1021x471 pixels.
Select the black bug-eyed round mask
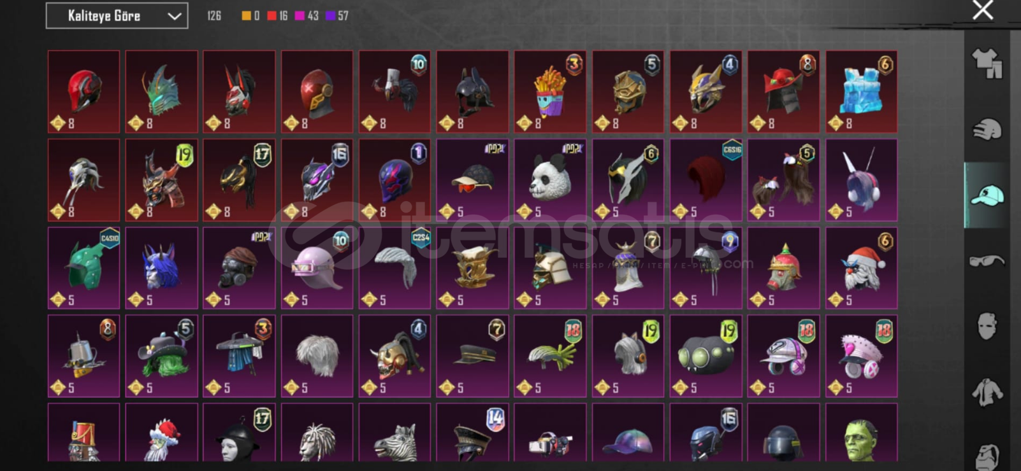(706, 356)
